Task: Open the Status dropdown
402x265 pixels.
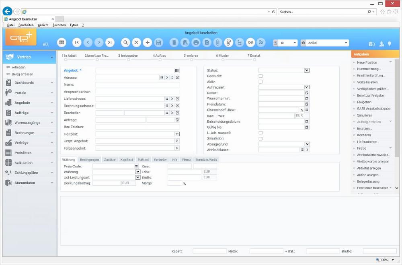Action: (x=307, y=70)
